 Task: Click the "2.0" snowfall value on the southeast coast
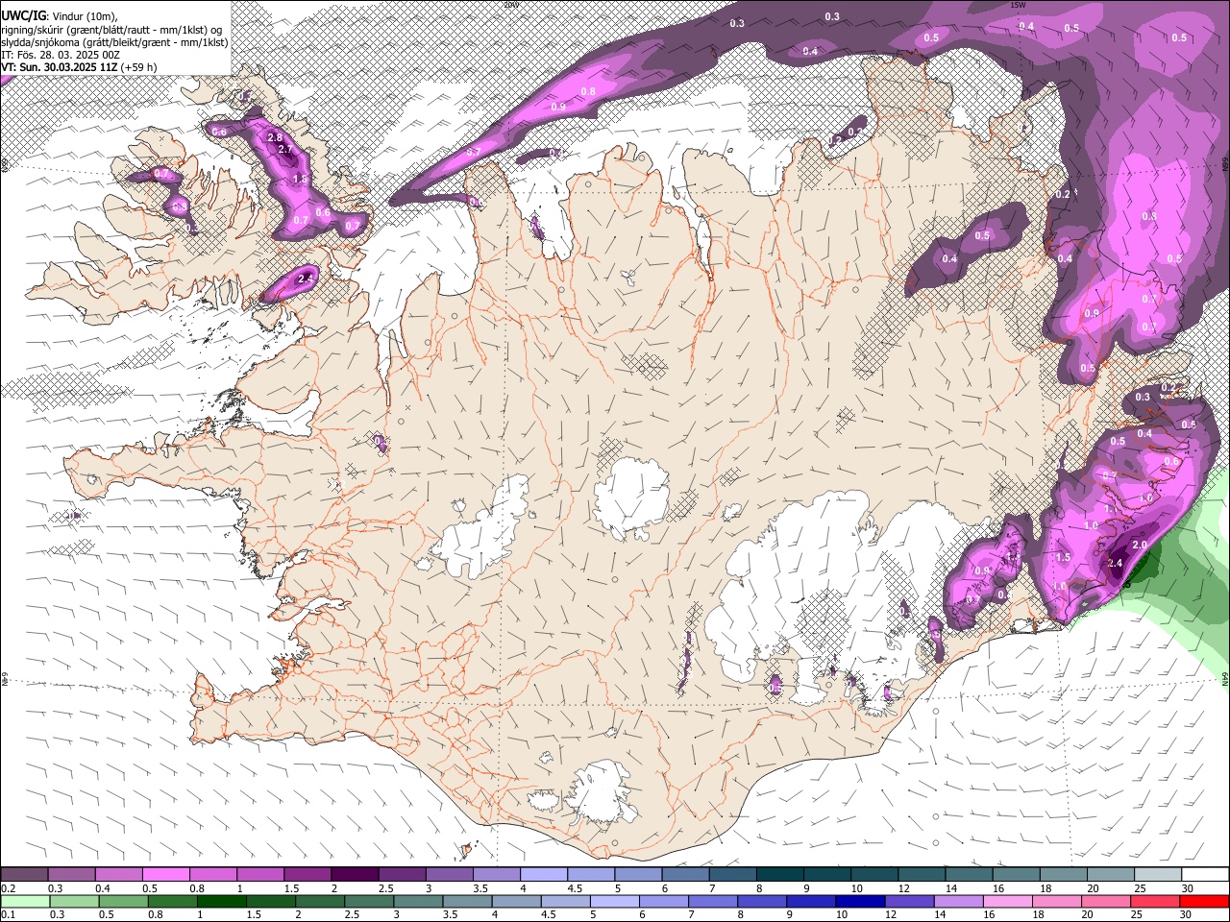[x=1140, y=545]
